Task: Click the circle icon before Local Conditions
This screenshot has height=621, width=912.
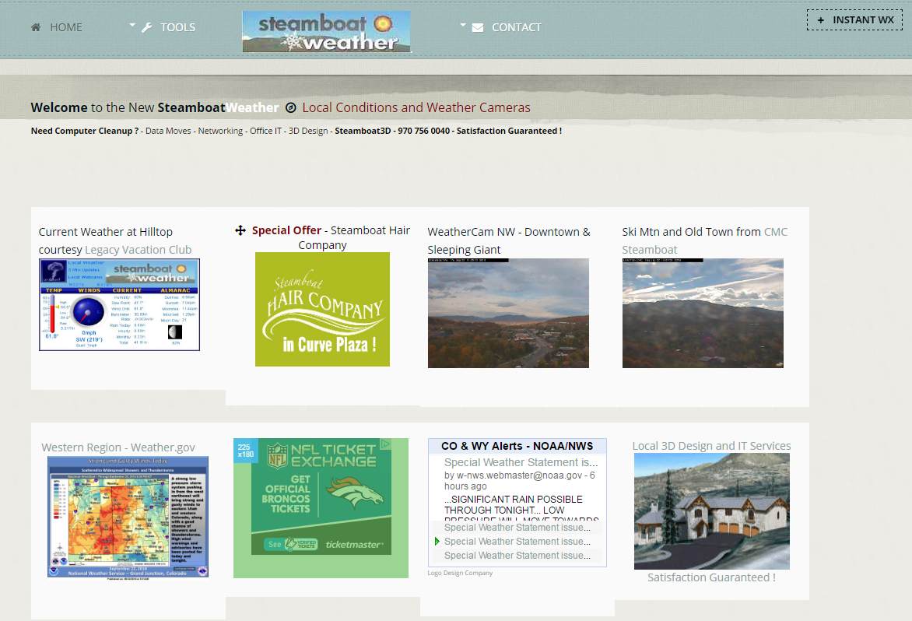Action: tap(291, 108)
